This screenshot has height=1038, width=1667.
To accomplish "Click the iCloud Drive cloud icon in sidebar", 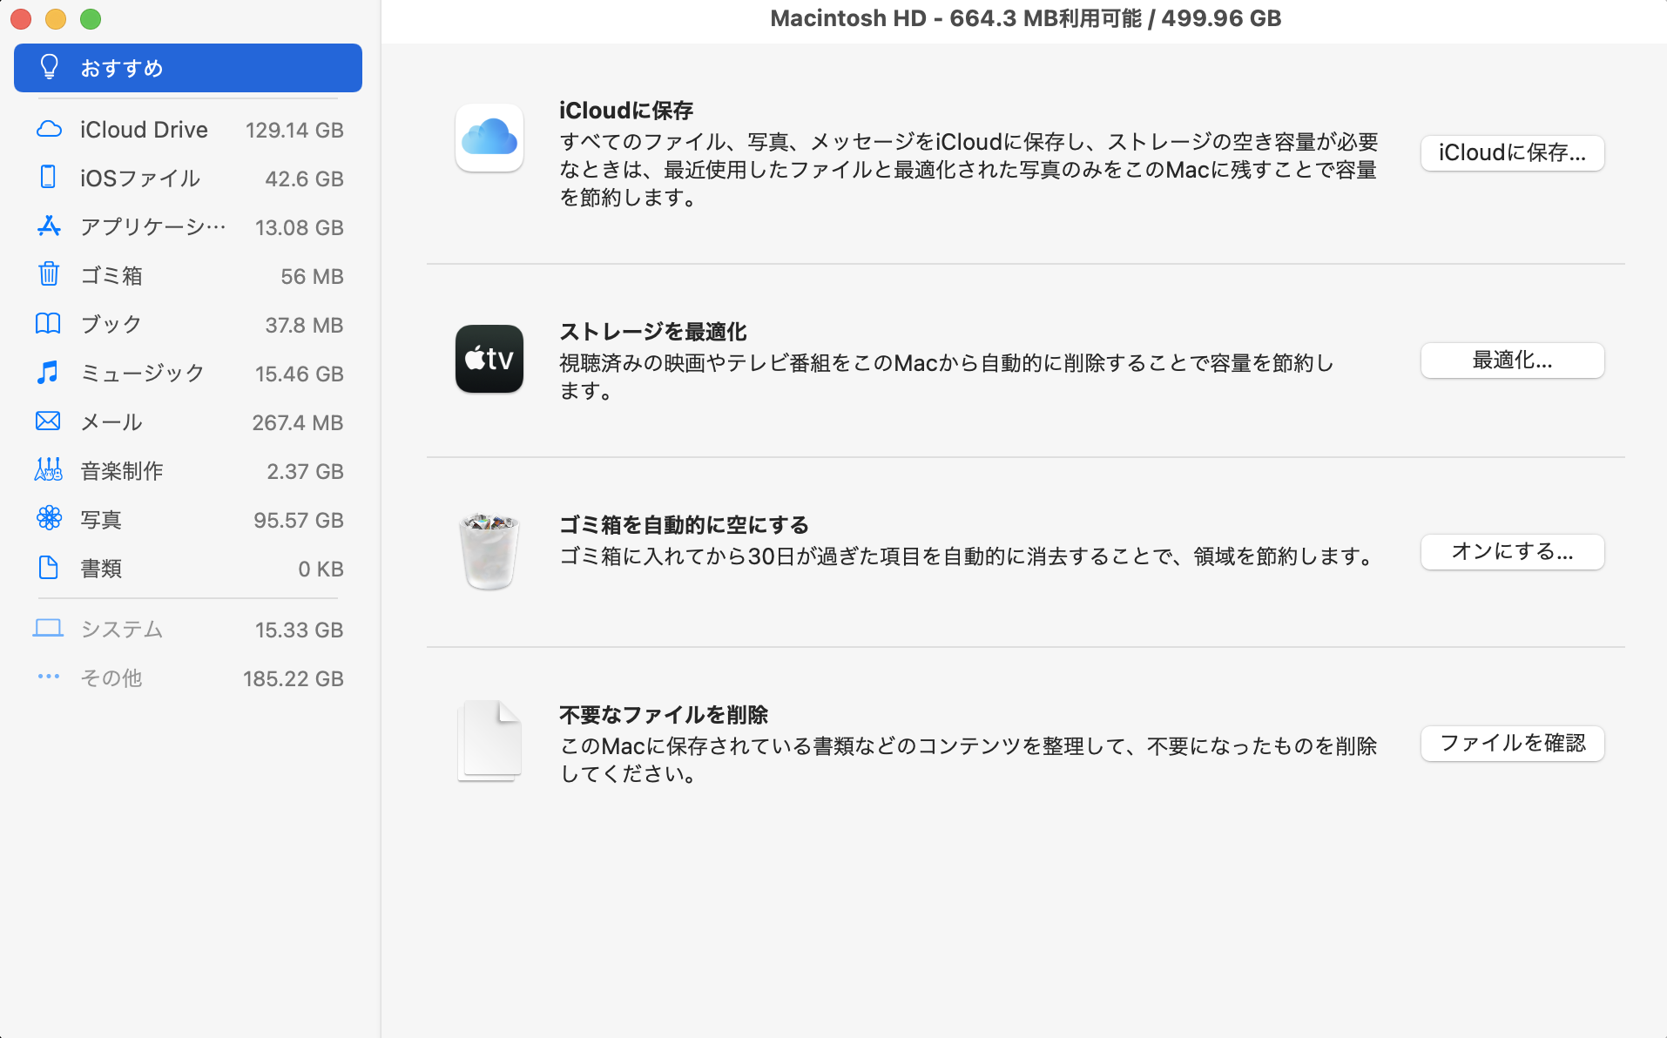I will [x=49, y=130].
